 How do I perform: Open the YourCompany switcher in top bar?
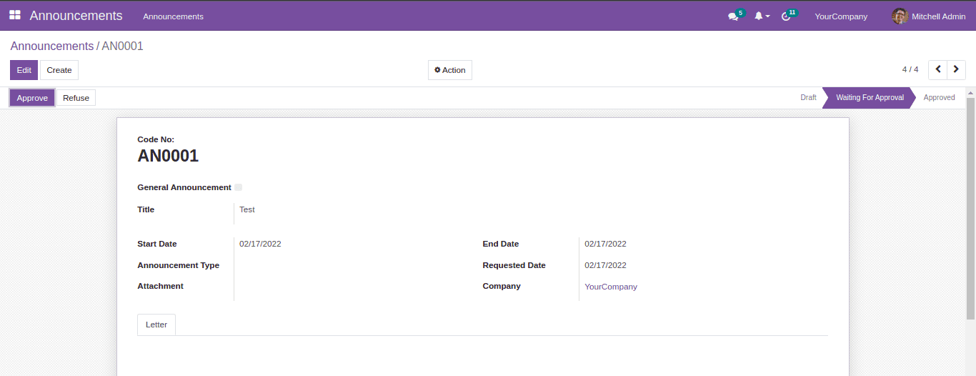840,16
